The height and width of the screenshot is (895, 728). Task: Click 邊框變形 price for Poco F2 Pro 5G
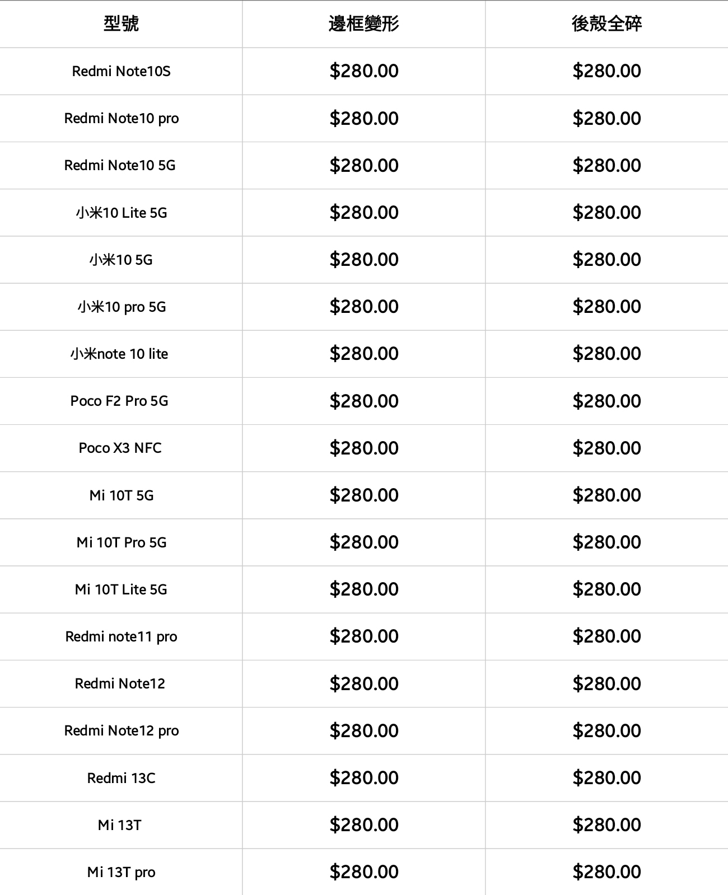[364, 401]
